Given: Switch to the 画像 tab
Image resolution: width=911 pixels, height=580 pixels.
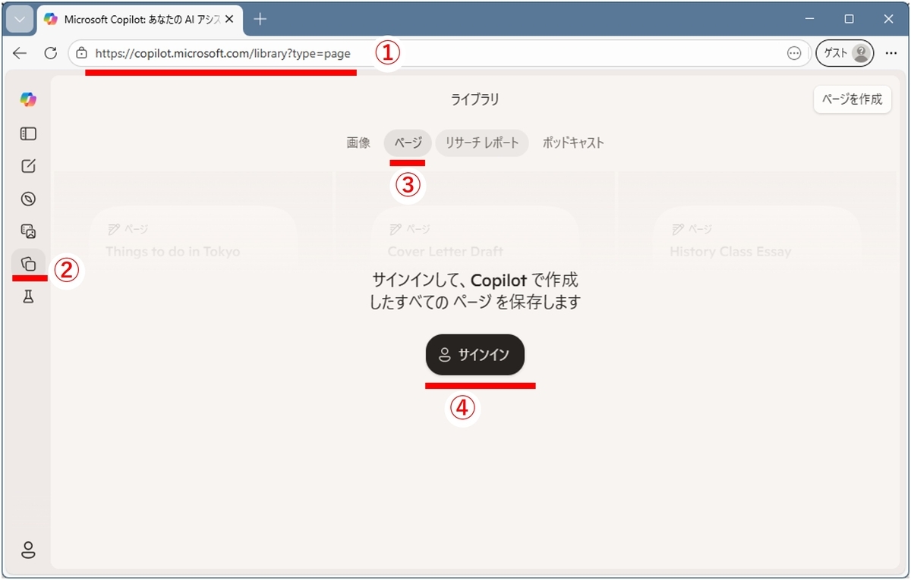Looking at the screenshot, I should pyautogui.click(x=358, y=143).
